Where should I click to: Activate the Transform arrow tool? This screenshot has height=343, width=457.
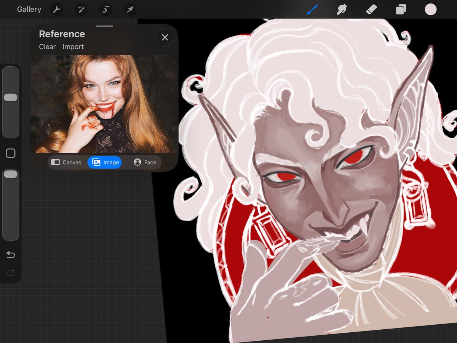[x=130, y=10]
